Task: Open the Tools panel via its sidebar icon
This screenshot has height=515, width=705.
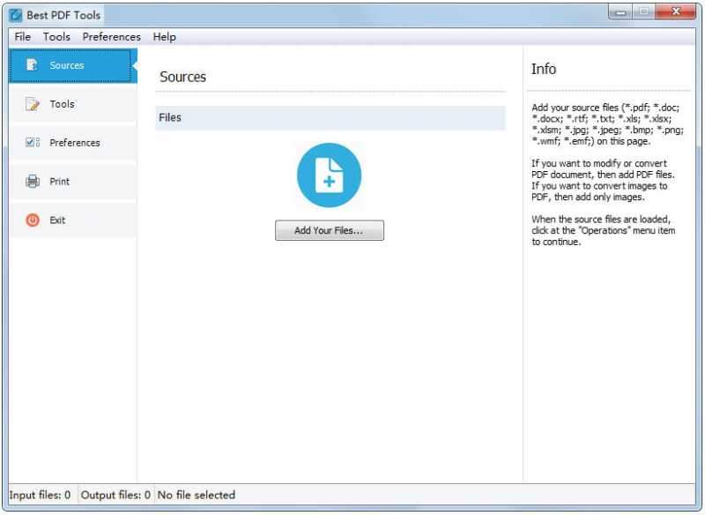Action: click(32, 103)
